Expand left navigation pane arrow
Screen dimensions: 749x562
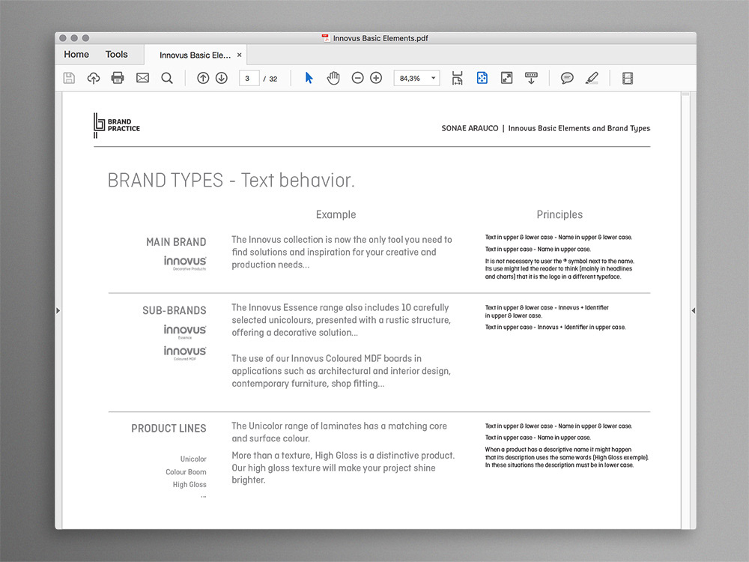(x=58, y=311)
